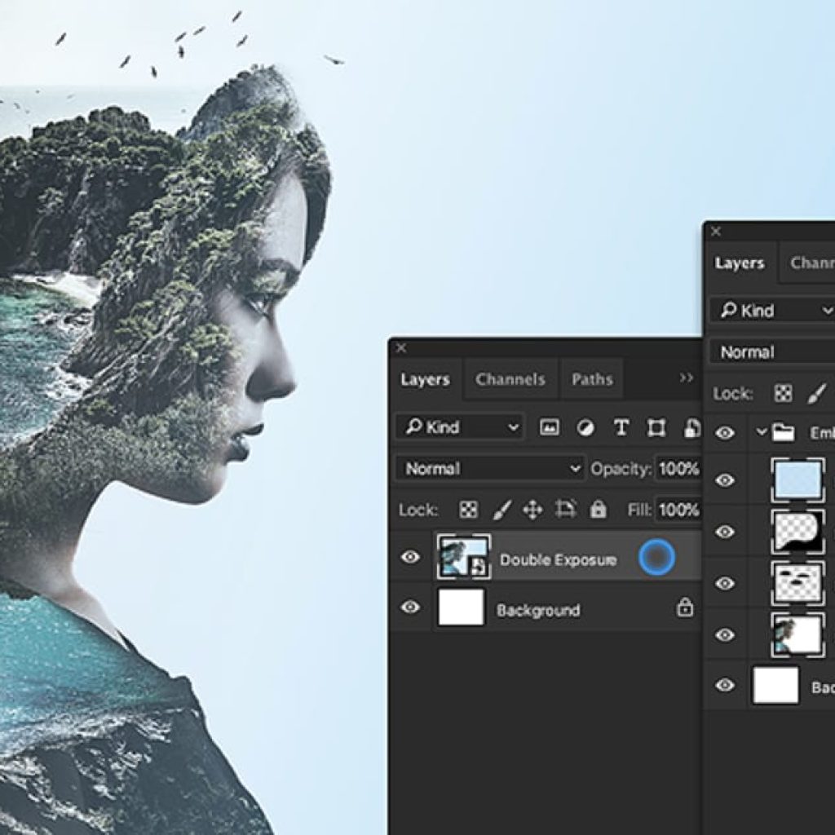Filter for shape layers in left Layers panel
Screen dimensions: 835x835
[656, 427]
